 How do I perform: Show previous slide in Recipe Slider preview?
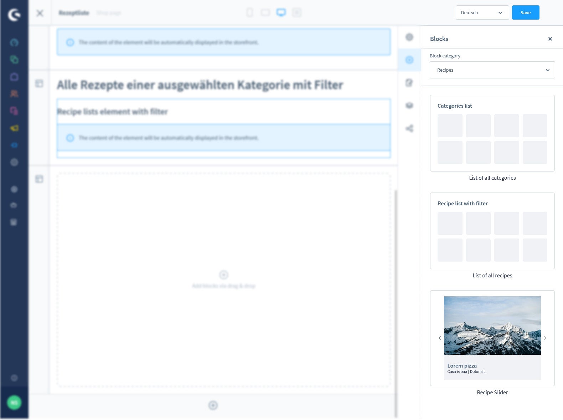(x=440, y=338)
